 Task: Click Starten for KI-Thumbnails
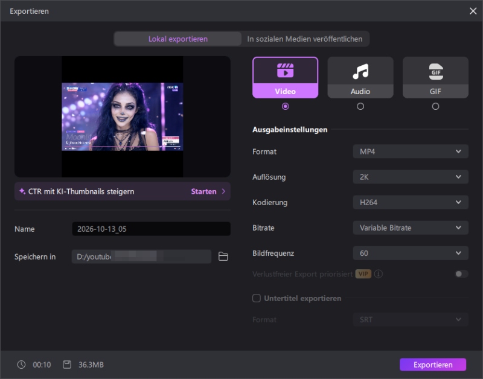tap(203, 191)
